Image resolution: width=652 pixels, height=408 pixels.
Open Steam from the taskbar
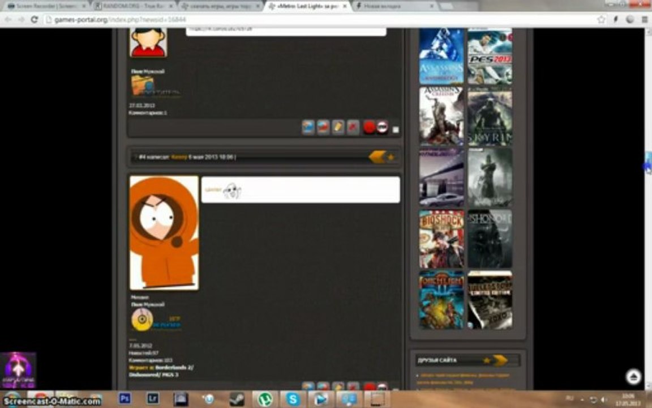pyautogui.click(x=237, y=399)
